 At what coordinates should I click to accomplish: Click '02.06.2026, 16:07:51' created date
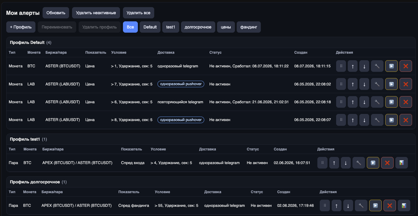[292, 163]
